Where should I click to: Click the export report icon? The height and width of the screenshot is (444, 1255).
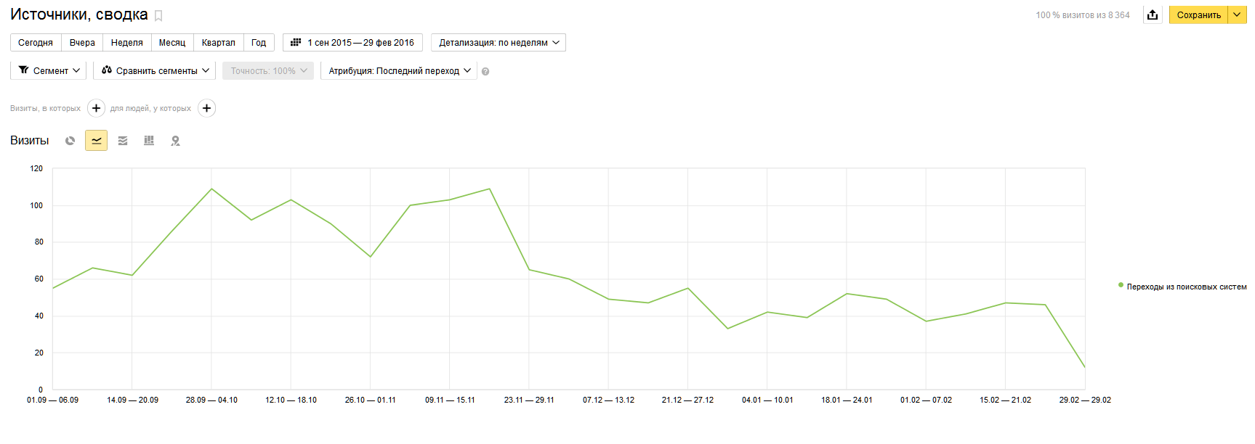[x=1153, y=15]
